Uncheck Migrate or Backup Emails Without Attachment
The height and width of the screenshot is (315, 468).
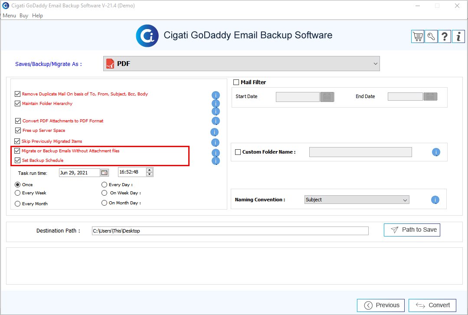[x=17, y=151]
